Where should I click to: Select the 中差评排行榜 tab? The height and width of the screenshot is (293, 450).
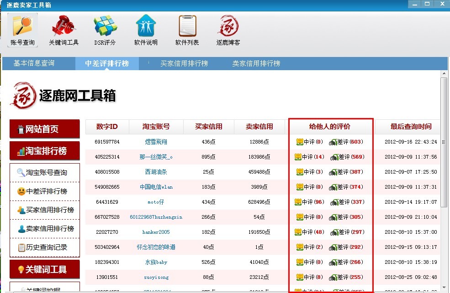tap(107, 63)
